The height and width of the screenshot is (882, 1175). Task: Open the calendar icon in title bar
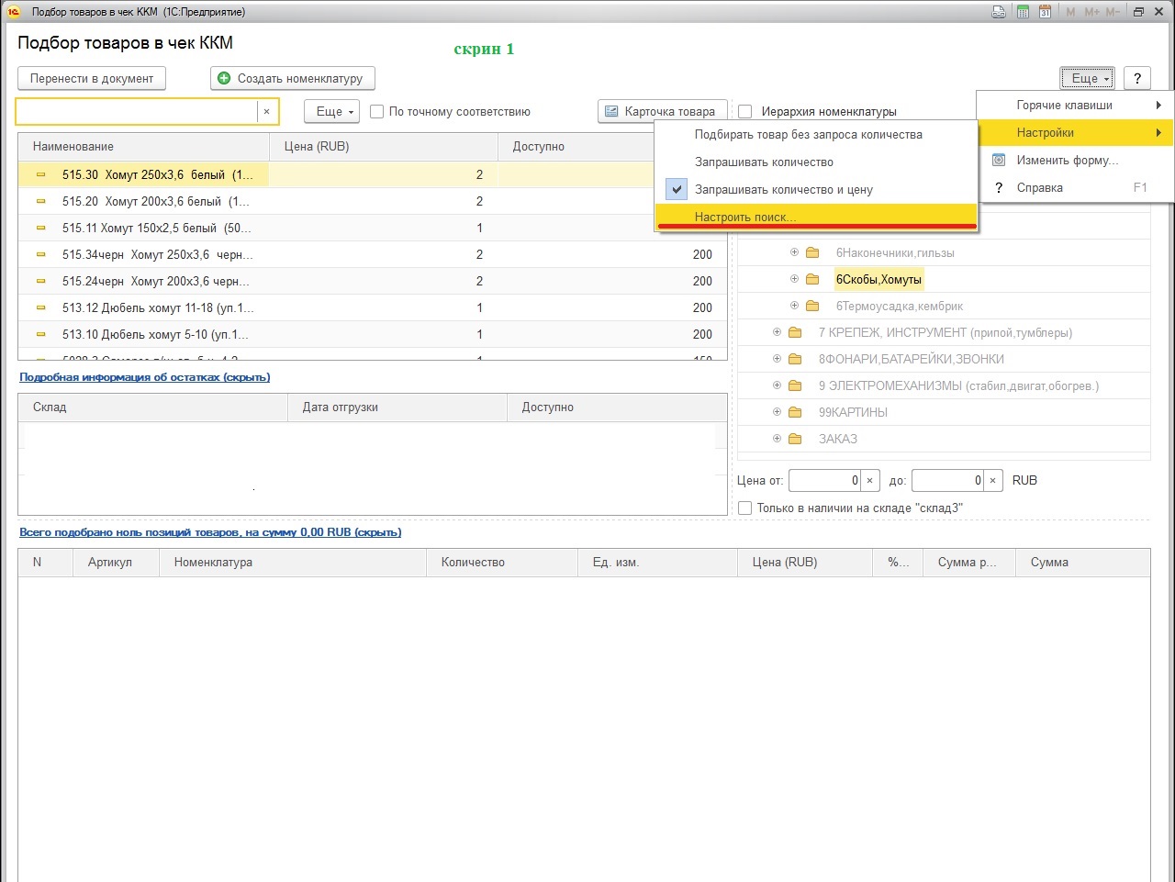[1045, 12]
